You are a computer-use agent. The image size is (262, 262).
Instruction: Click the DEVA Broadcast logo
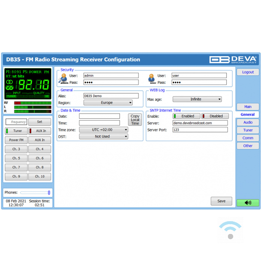[233, 60]
